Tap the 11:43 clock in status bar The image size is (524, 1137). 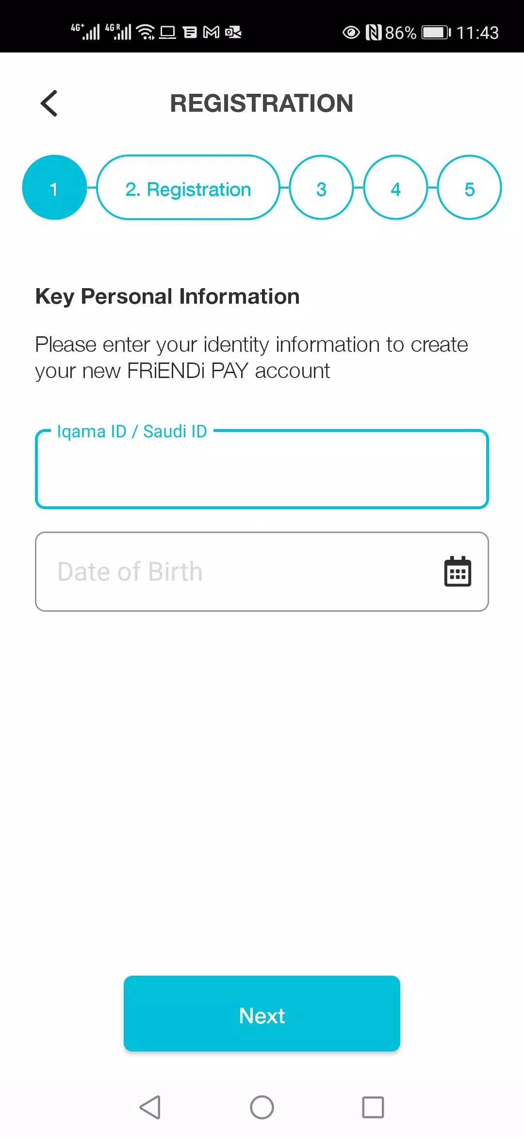477,33
